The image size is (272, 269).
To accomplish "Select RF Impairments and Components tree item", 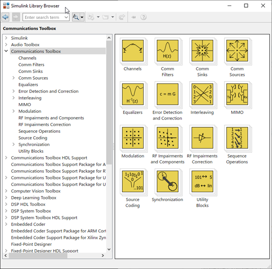I will tap(51, 118).
